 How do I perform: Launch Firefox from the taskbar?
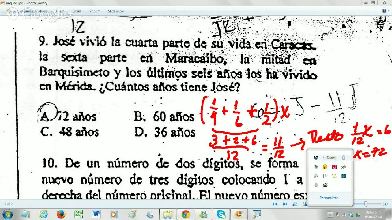61,215
